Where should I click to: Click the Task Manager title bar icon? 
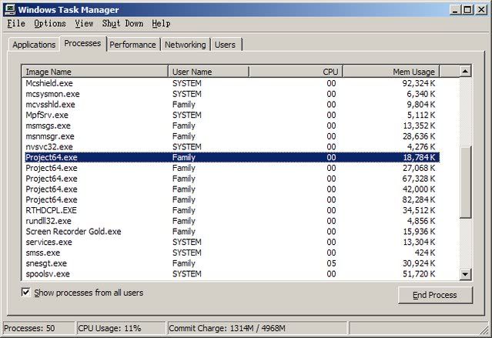[x=10, y=9]
